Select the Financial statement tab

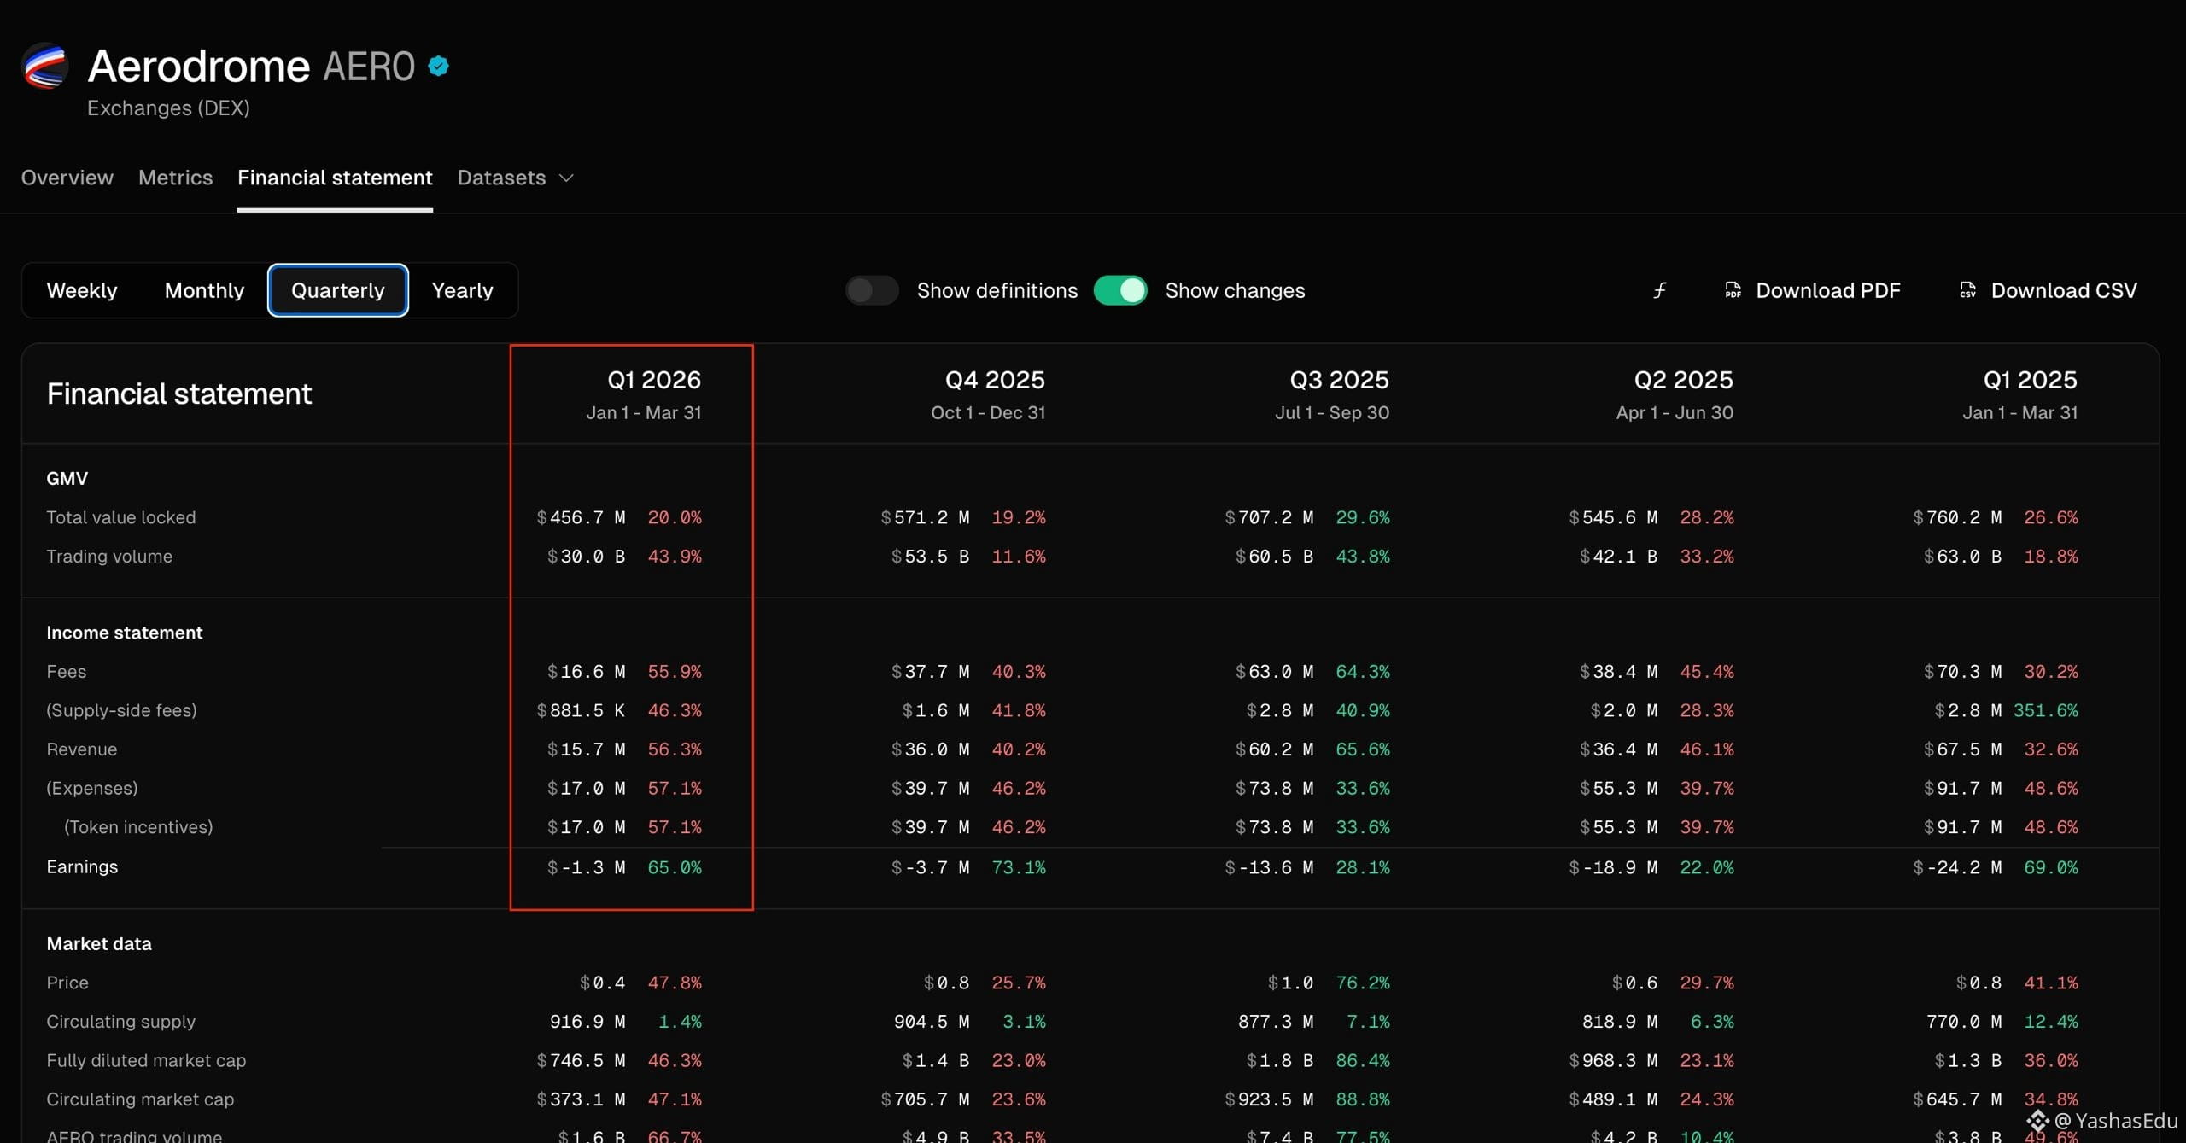[335, 178]
